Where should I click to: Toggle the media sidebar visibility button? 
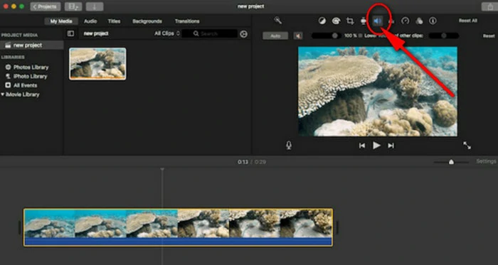[71, 33]
